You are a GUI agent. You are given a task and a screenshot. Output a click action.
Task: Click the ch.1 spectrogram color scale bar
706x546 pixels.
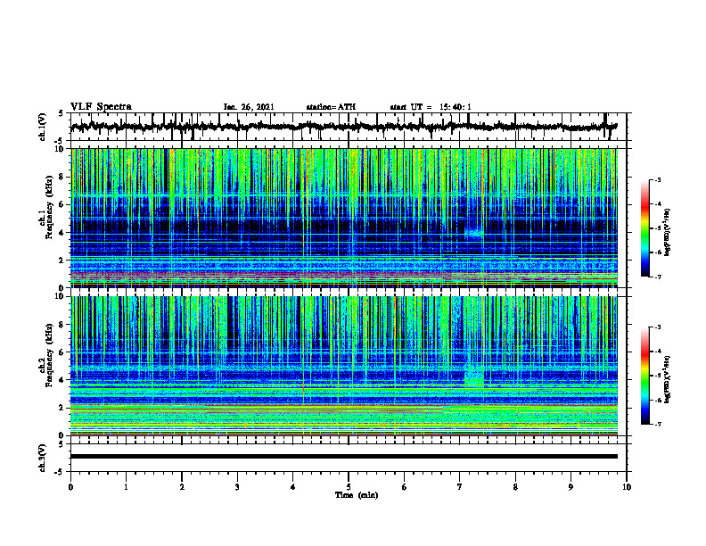click(x=644, y=228)
